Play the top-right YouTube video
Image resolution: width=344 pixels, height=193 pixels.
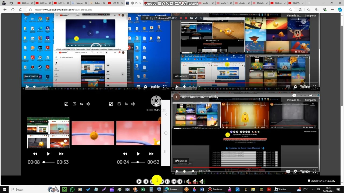177,87
